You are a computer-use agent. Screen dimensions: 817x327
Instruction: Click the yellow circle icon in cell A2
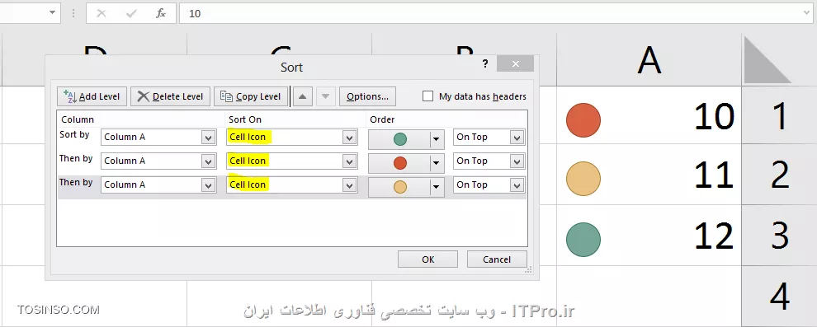click(583, 179)
